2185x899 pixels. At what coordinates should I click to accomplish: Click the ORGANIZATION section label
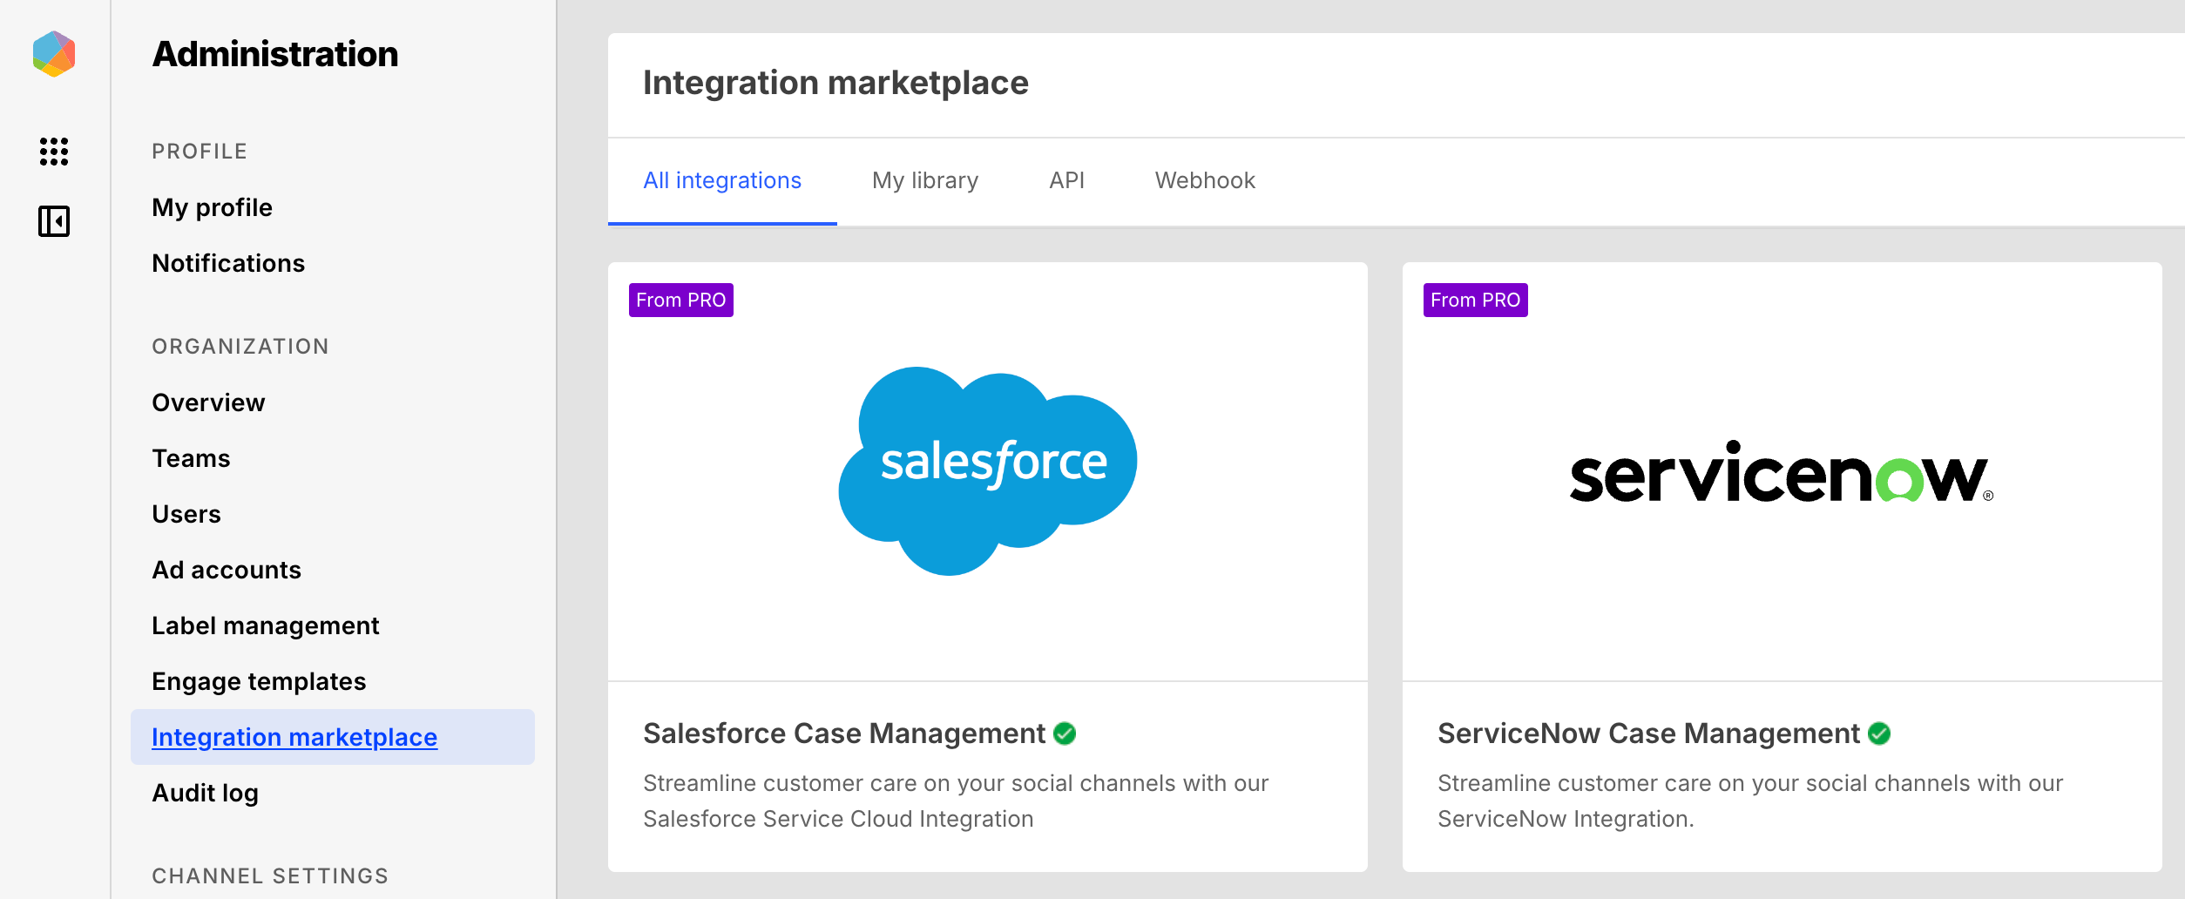(240, 347)
